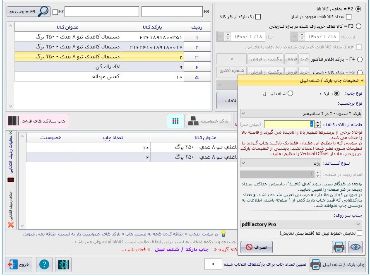Click the انصراف cancel button
The height and width of the screenshot is (276, 370).
click(257, 247)
